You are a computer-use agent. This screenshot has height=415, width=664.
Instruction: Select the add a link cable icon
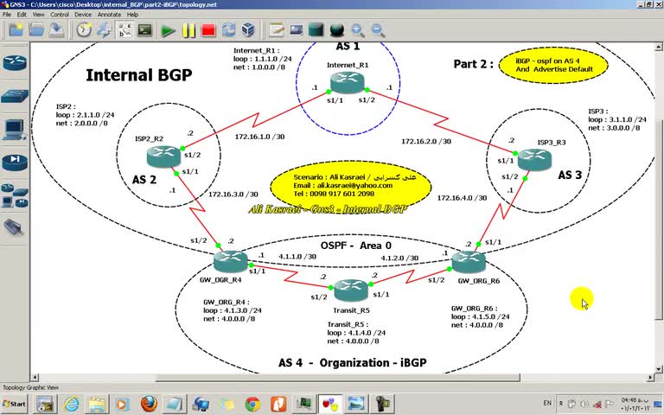[14, 227]
